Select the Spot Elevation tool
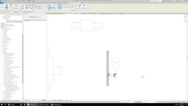The image size is (188, 106). coord(80,6)
